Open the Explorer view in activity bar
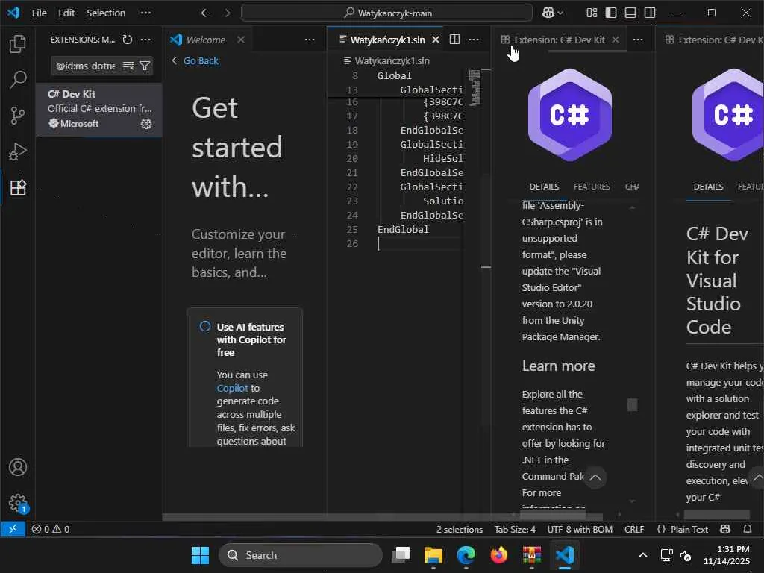764x573 pixels. 18,44
